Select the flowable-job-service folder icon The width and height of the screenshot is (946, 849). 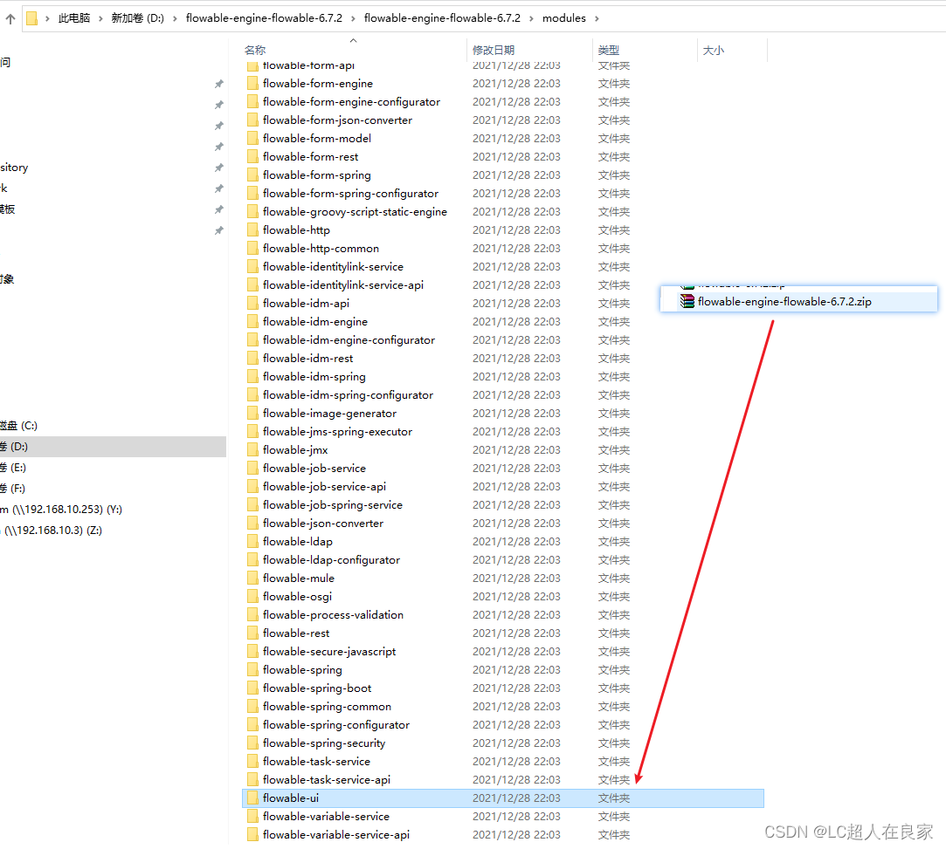pyautogui.click(x=252, y=469)
